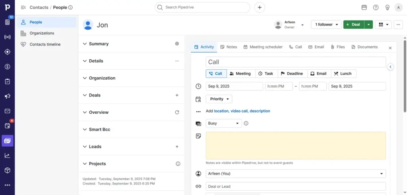Open the Priority dropdown

tap(219, 99)
